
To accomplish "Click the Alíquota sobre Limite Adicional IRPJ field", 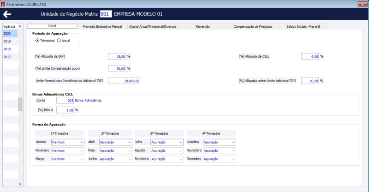I will (310, 81).
